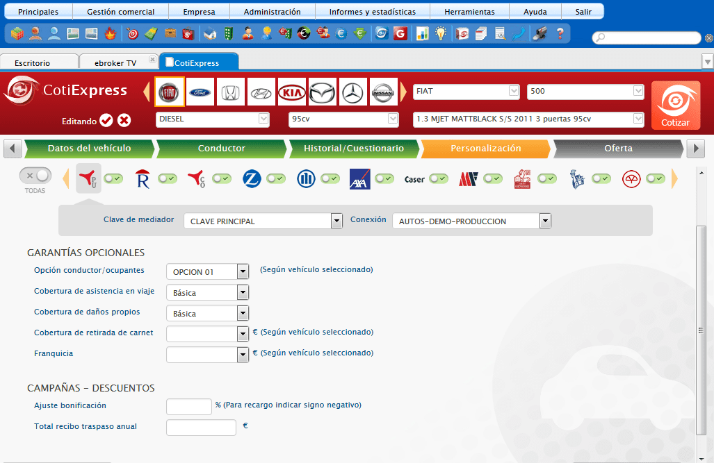Screen dimensions: 714x463
Task: Switch to the Escritorio tab
Action: [x=39, y=62]
